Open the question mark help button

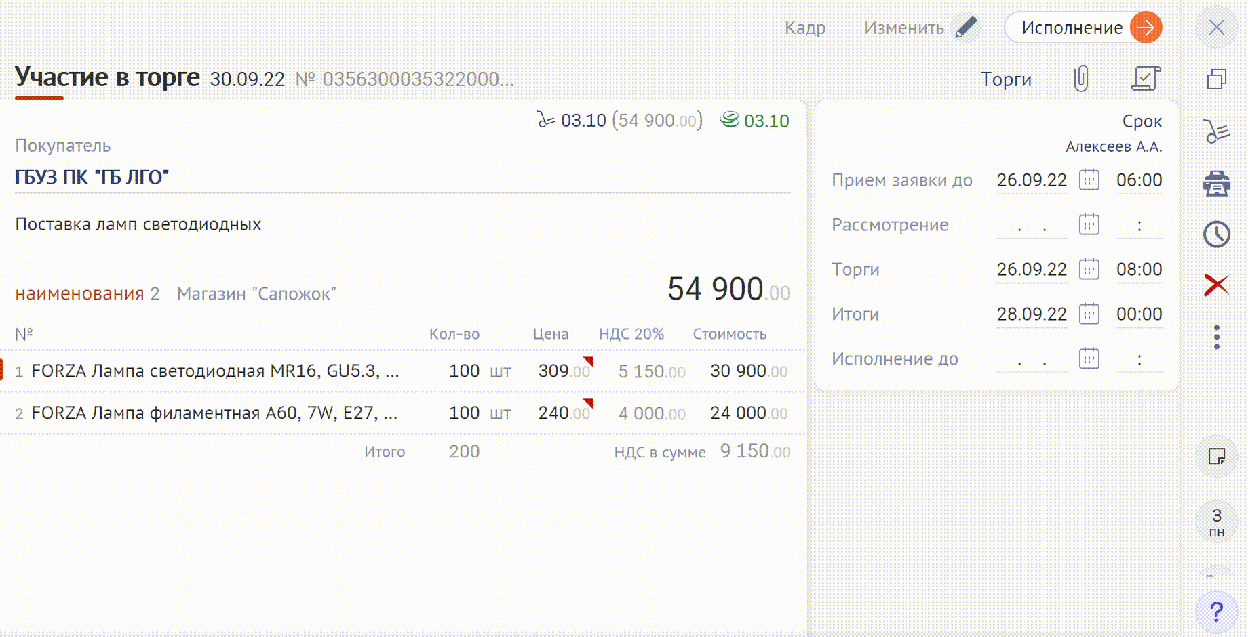[x=1216, y=612]
